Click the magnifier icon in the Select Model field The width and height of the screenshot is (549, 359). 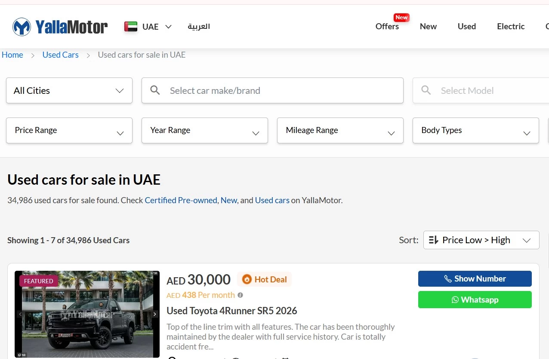(426, 90)
